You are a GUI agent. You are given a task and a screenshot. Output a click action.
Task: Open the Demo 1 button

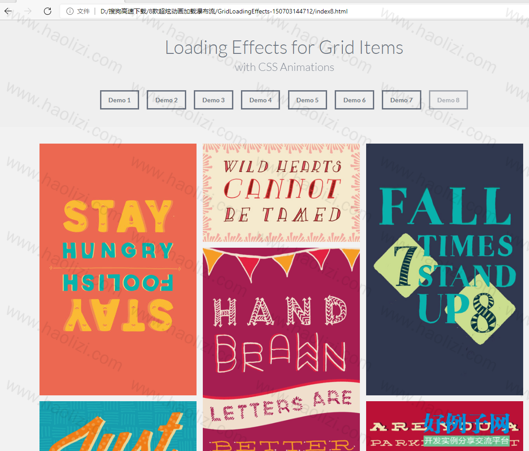pos(119,100)
